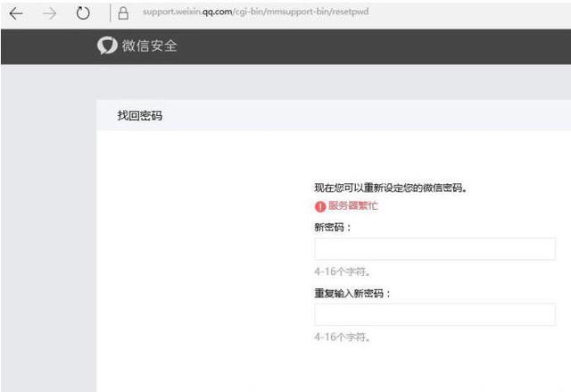Click the WeChat security shield logo
The height and width of the screenshot is (392, 571).
107,46
